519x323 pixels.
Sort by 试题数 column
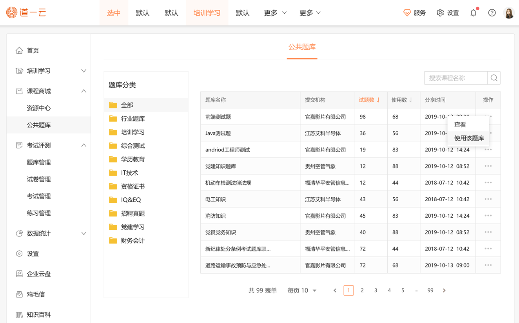[x=369, y=100]
